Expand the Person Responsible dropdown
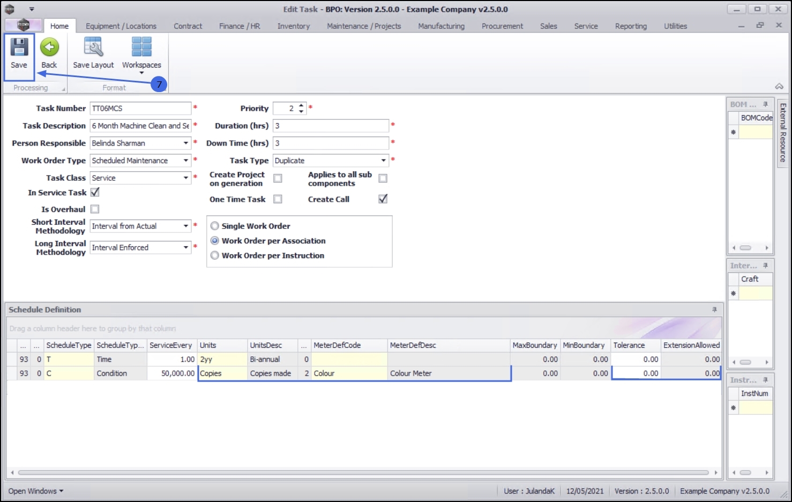 coord(186,143)
